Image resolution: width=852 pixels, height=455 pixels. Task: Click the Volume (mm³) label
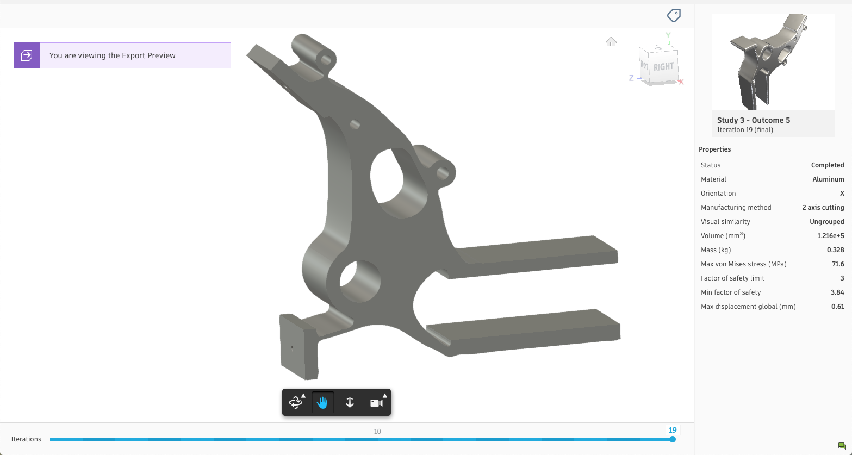pyautogui.click(x=723, y=236)
